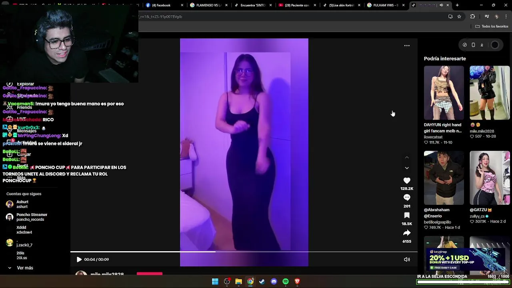Screen dimensions: 512x288
Task: Open the Chrome extensions puzzle icon
Action: [473, 16]
